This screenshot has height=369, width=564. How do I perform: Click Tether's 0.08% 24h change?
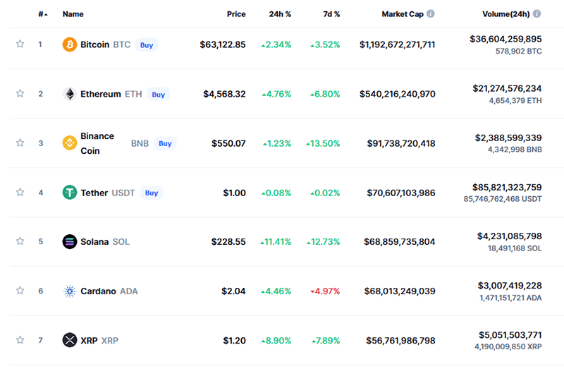(276, 193)
